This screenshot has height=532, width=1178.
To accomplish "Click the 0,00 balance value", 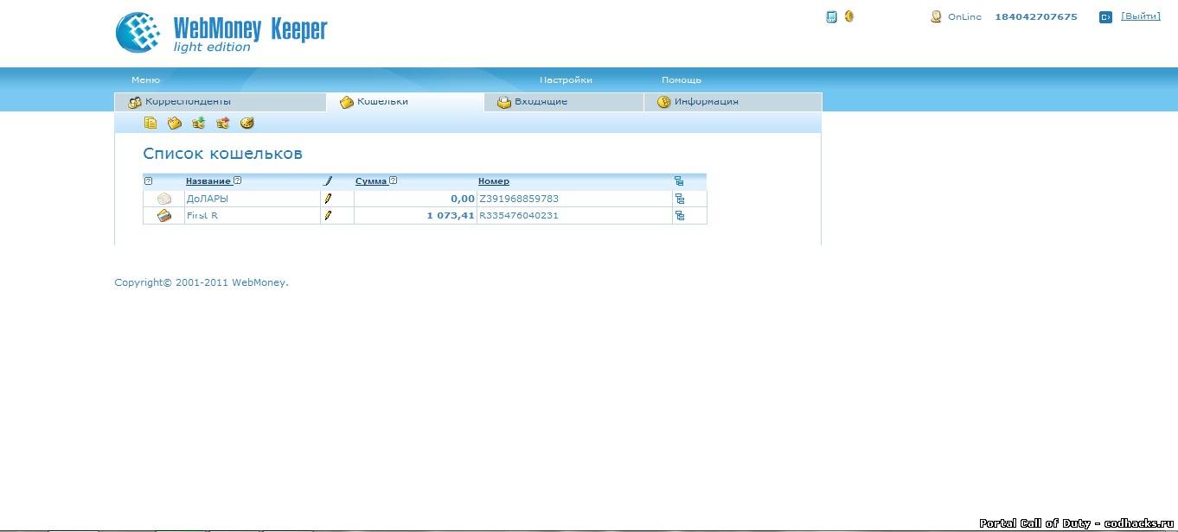I will pyautogui.click(x=463, y=199).
